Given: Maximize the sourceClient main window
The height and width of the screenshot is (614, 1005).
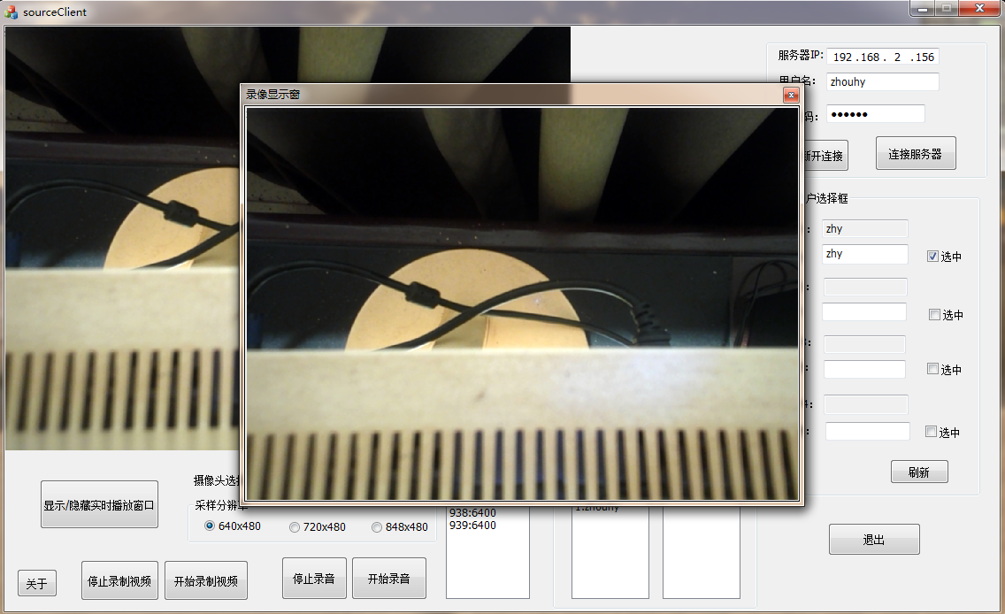Looking at the screenshot, I should [x=947, y=9].
